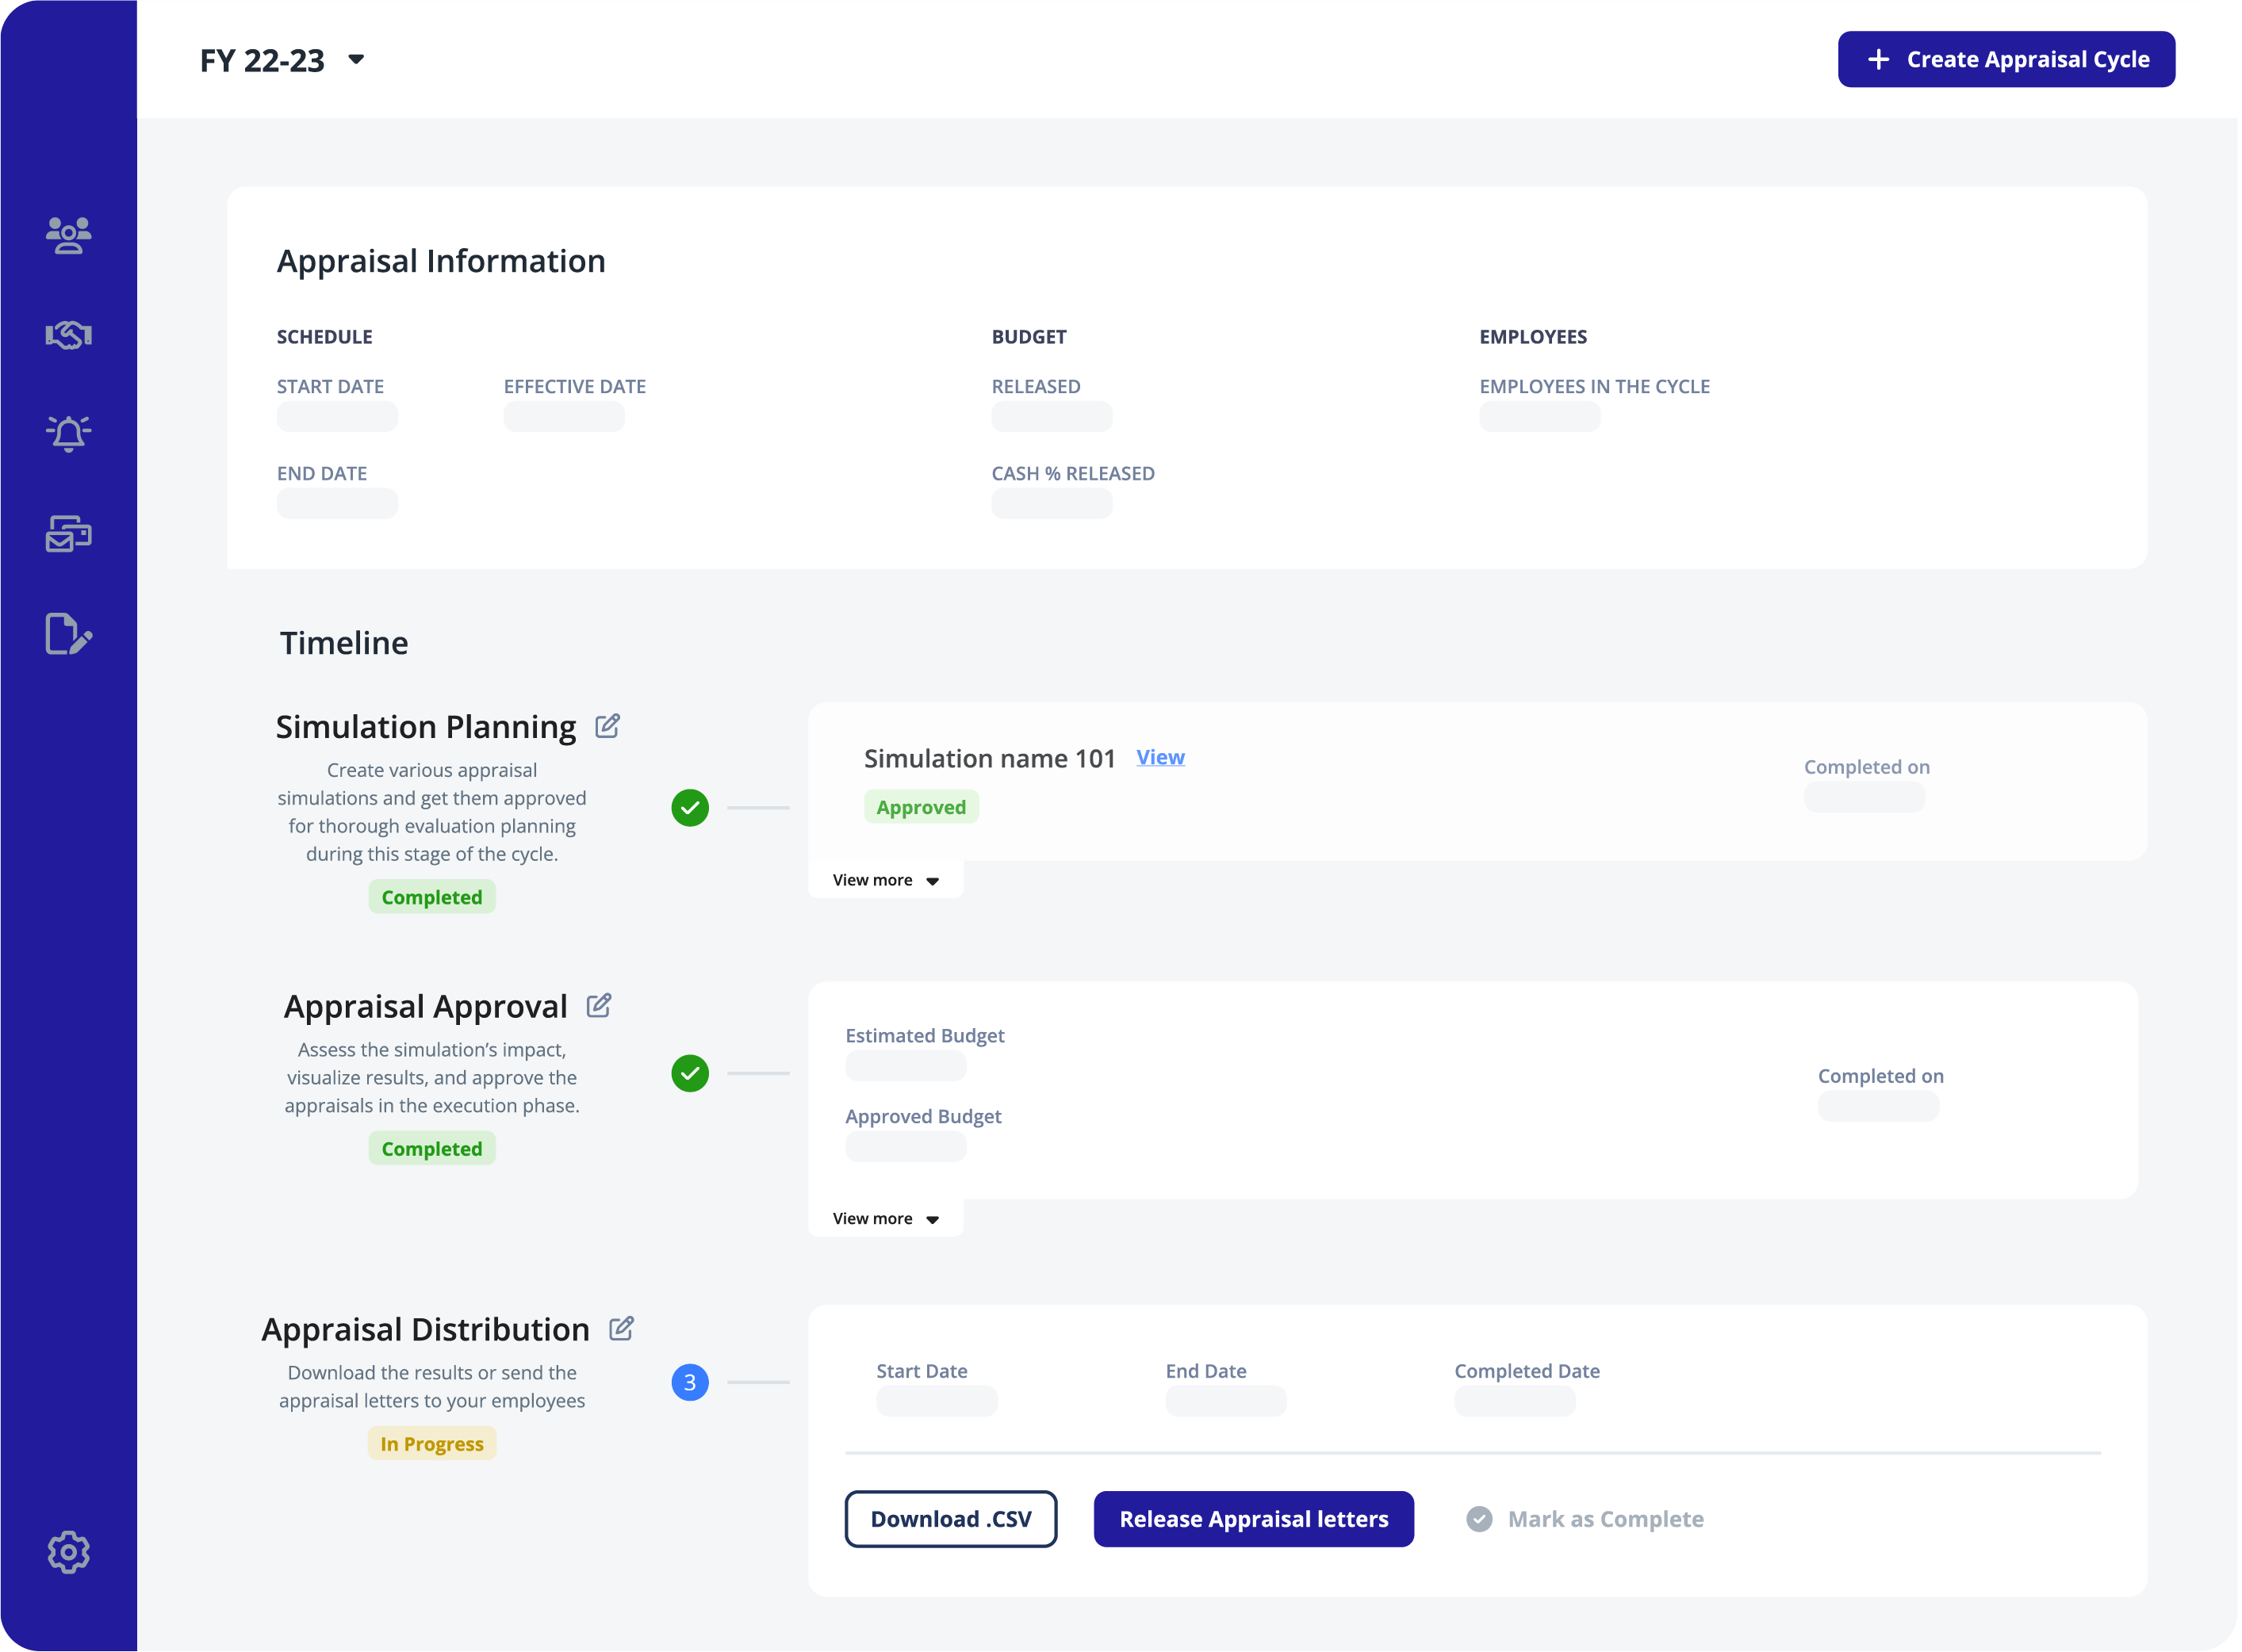Expand View more under Simulation name 101
Viewport: 2242px width, 1652px height.
click(x=885, y=880)
